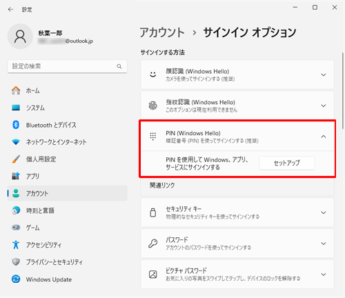Click サインインする方法 heading text
The image size is (345, 298).
[x=163, y=52]
